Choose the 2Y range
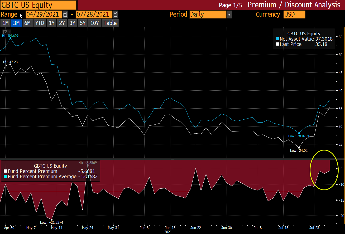 point(62,23)
